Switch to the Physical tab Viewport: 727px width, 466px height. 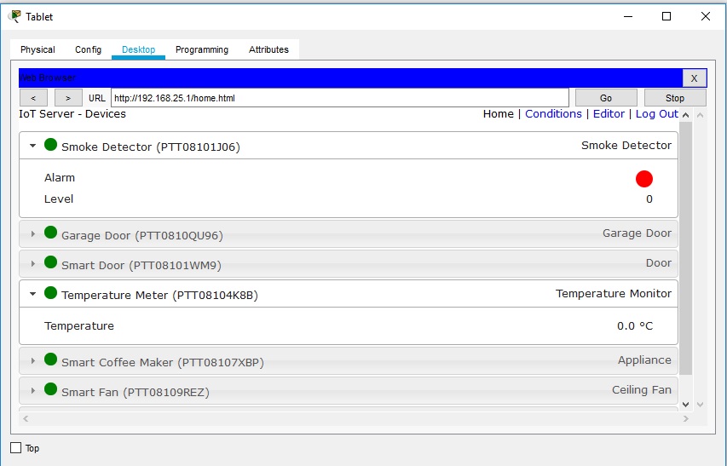[38, 49]
